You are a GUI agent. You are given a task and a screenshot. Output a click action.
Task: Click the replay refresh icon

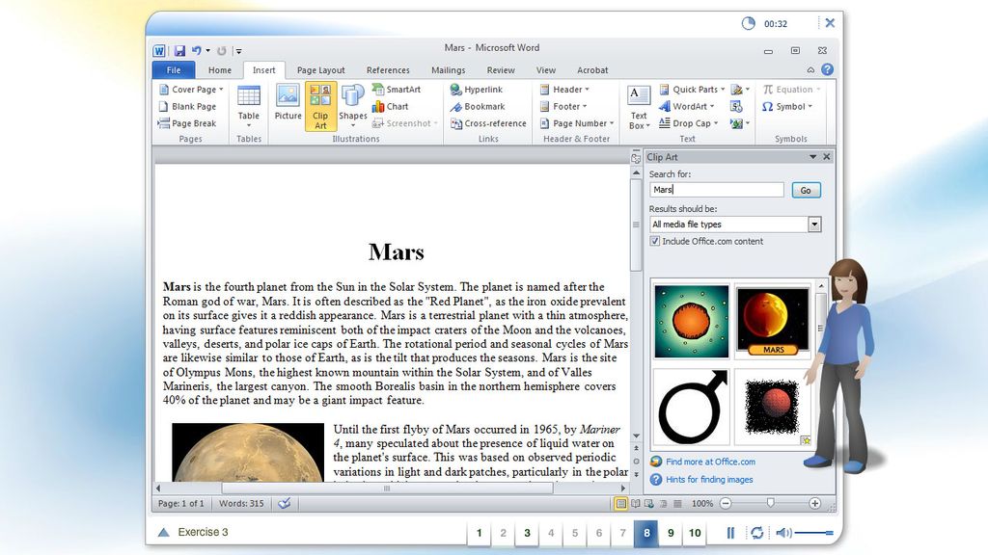coord(756,533)
